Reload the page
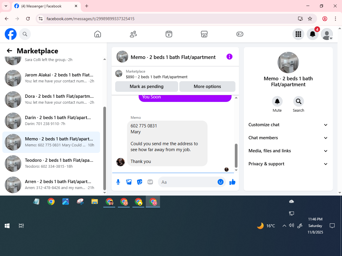The width and height of the screenshot is (342, 256). tap(28, 19)
